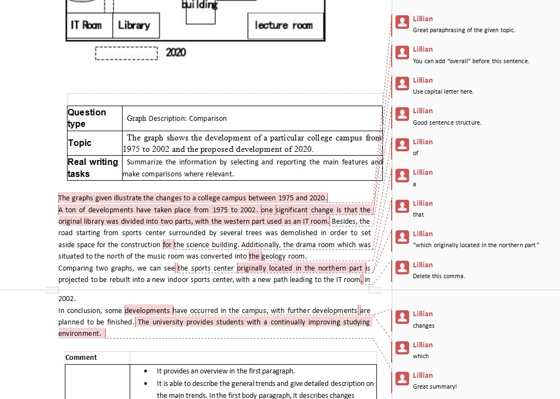Click the avatar of the comment reading "a"
The width and height of the screenshot is (560, 399).
click(x=402, y=176)
